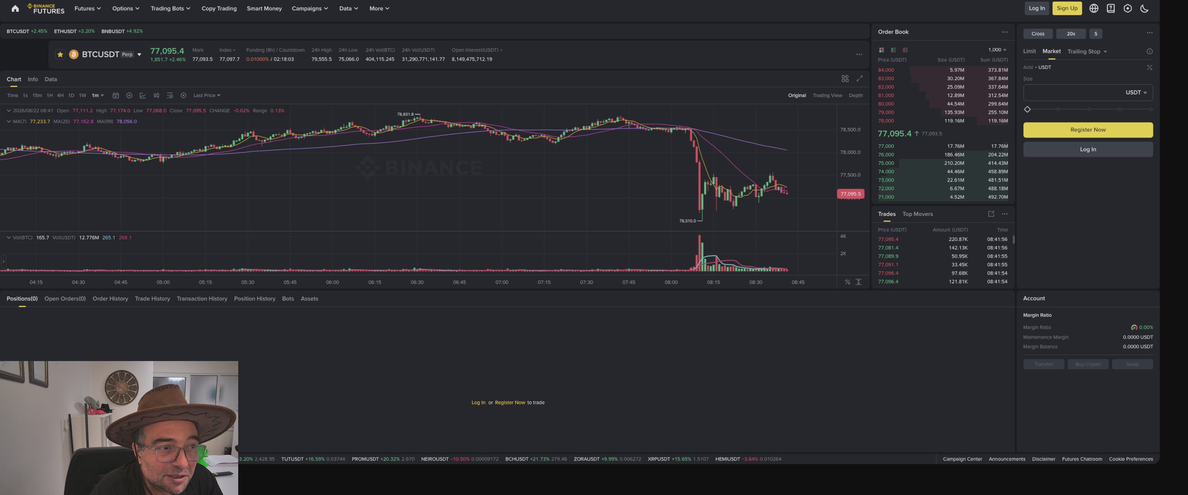
Task: Open the Trailing Stop order type dropdown
Action: coord(1087,52)
